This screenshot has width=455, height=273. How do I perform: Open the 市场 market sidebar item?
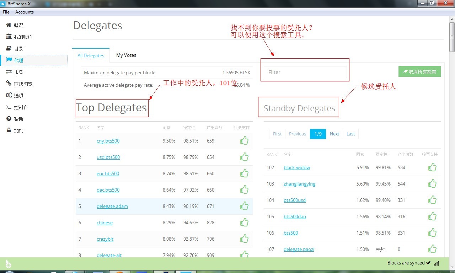34,72
